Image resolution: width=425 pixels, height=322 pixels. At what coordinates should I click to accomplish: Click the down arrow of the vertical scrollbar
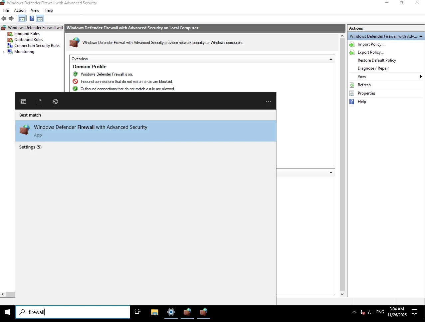(342, 294)
